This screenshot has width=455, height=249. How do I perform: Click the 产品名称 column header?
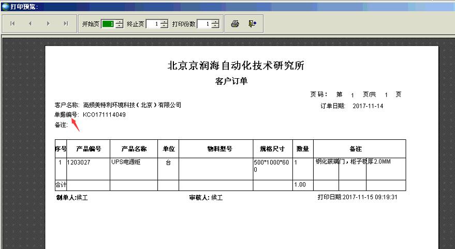point(134,149)
